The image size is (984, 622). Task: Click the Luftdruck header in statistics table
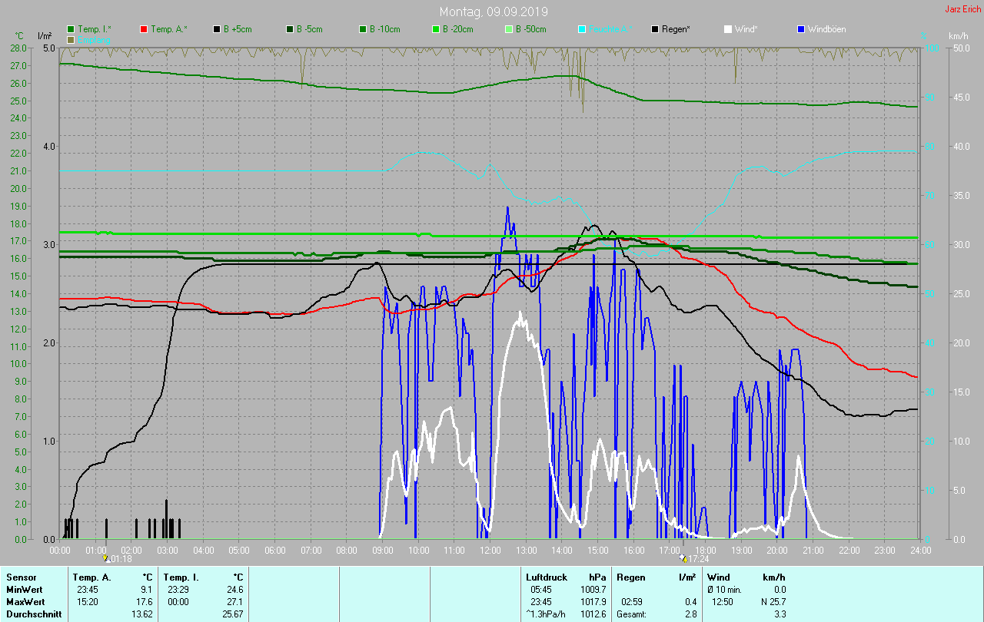coord(545,577)
